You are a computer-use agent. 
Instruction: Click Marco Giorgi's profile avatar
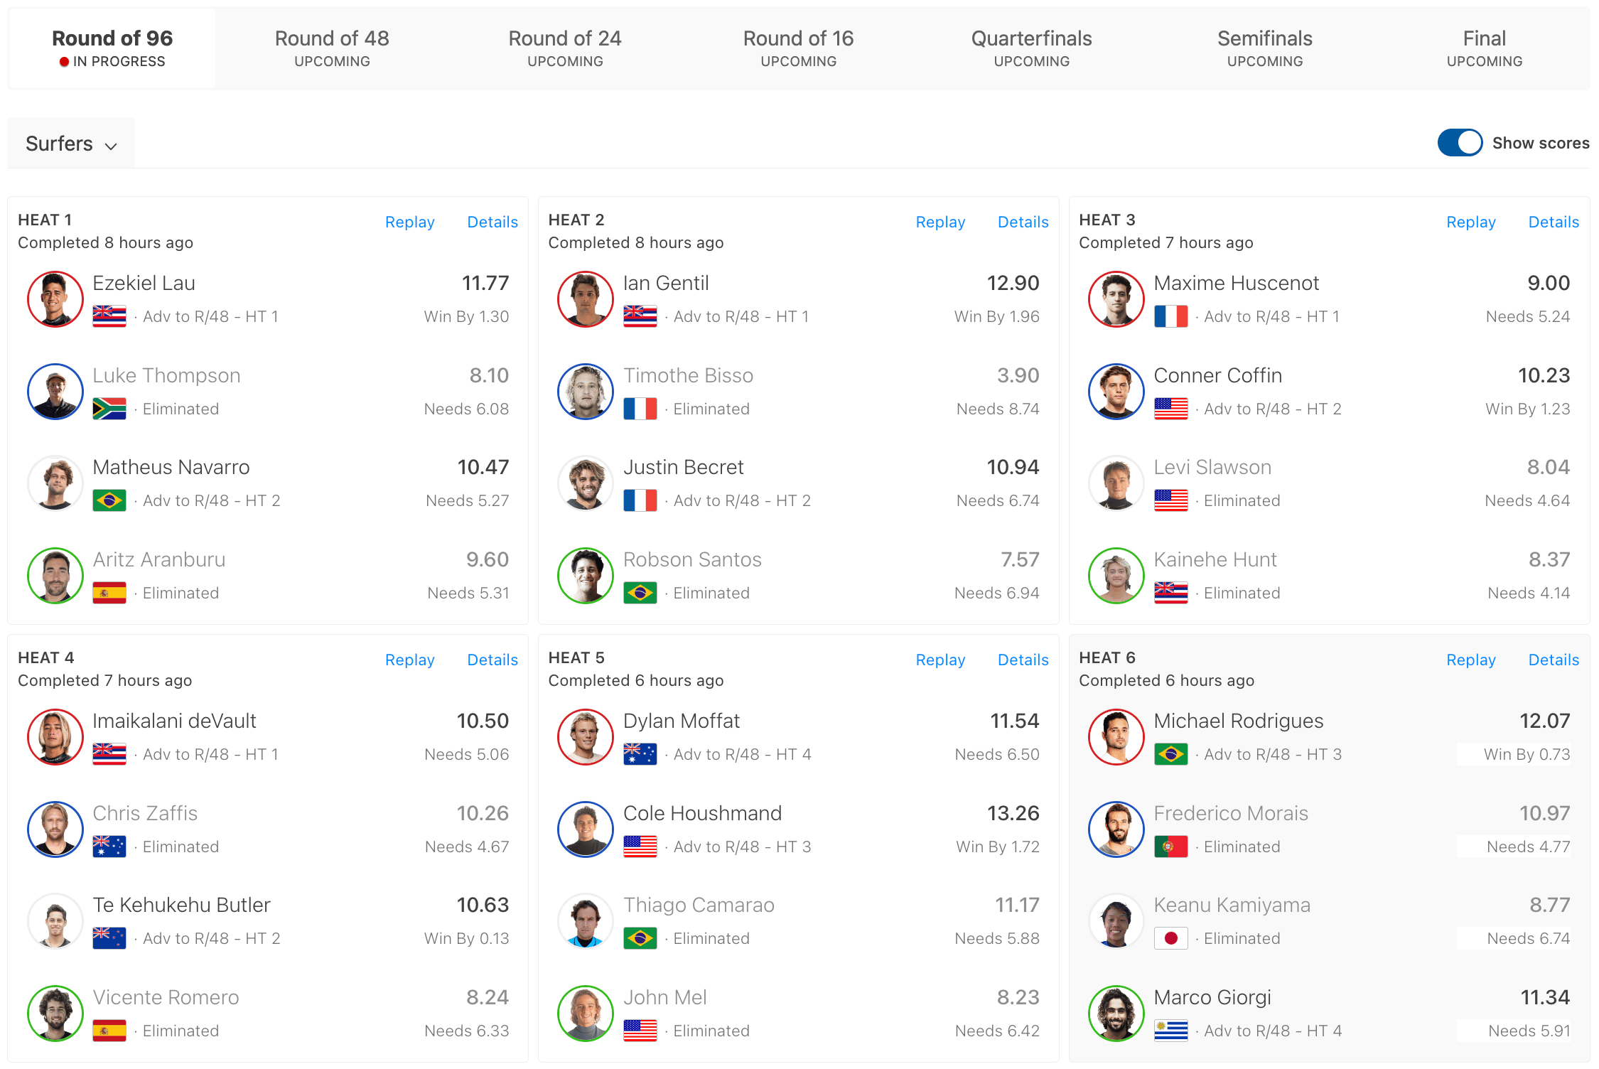1116,1014
